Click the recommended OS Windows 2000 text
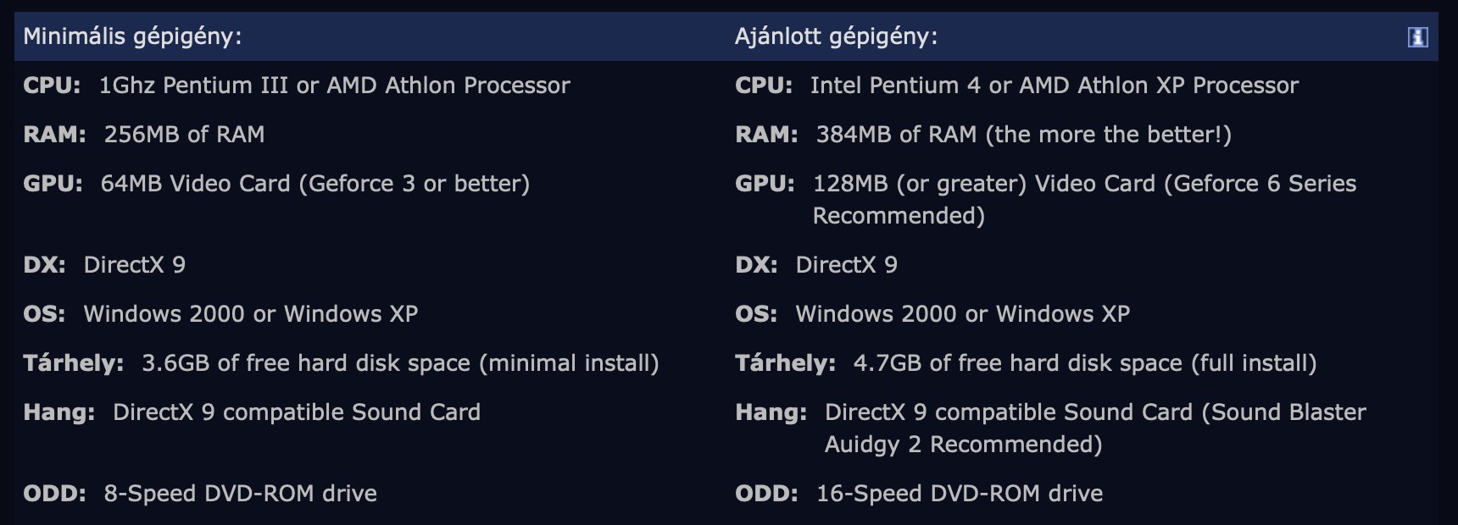The width and height of the screenshot is (1458, 525). 962,314
